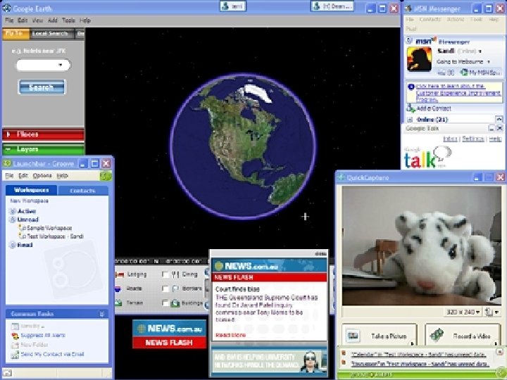Open the search dropdown under hotels near JFK
Image resolution: width=507 pixels, height=380 pixels.
[x=61, y=65]
